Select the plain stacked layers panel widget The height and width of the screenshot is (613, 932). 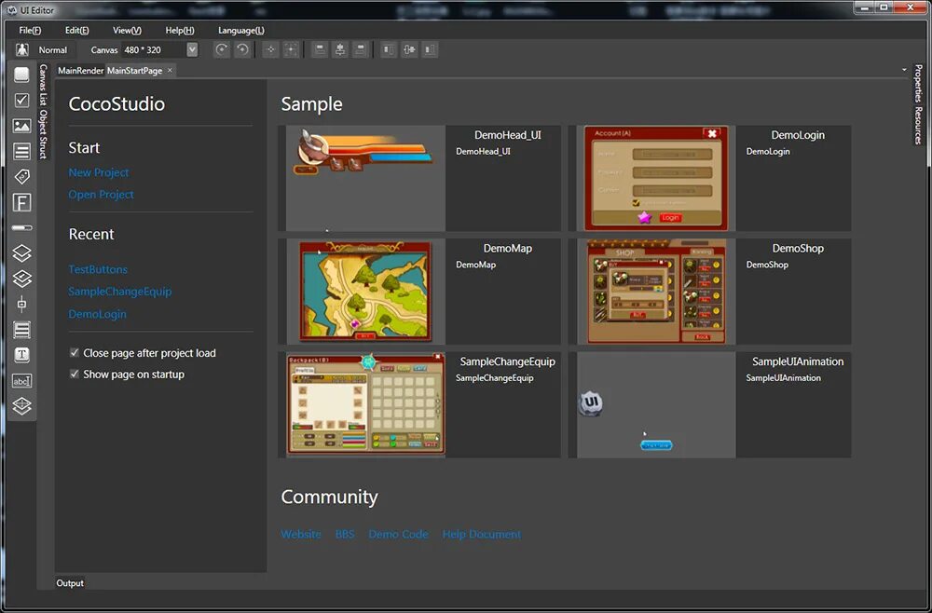(x=22, y=253)
